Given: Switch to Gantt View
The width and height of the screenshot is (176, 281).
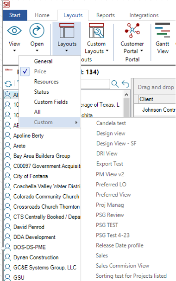Looking at the screenshot, I should (x=163, y=38).
